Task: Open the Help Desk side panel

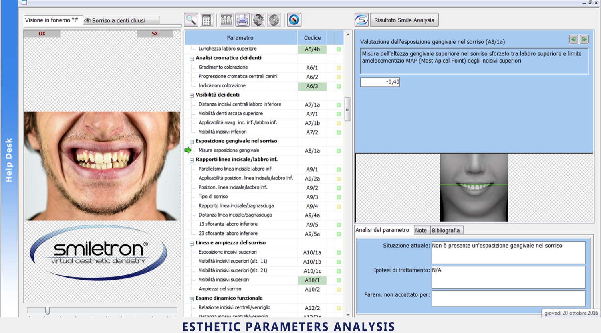Action: 9,160
